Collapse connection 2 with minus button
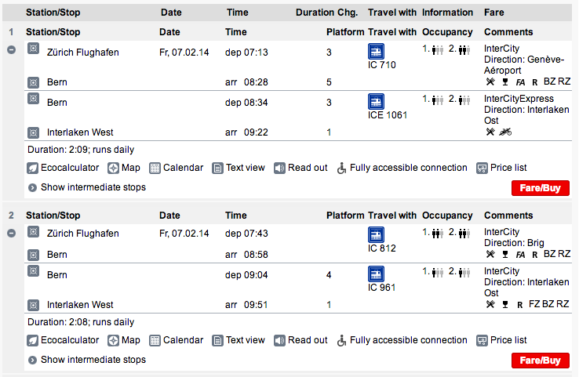Image resolution: width=579 pixels, height=377 pixels. click(x=12, y=233)
